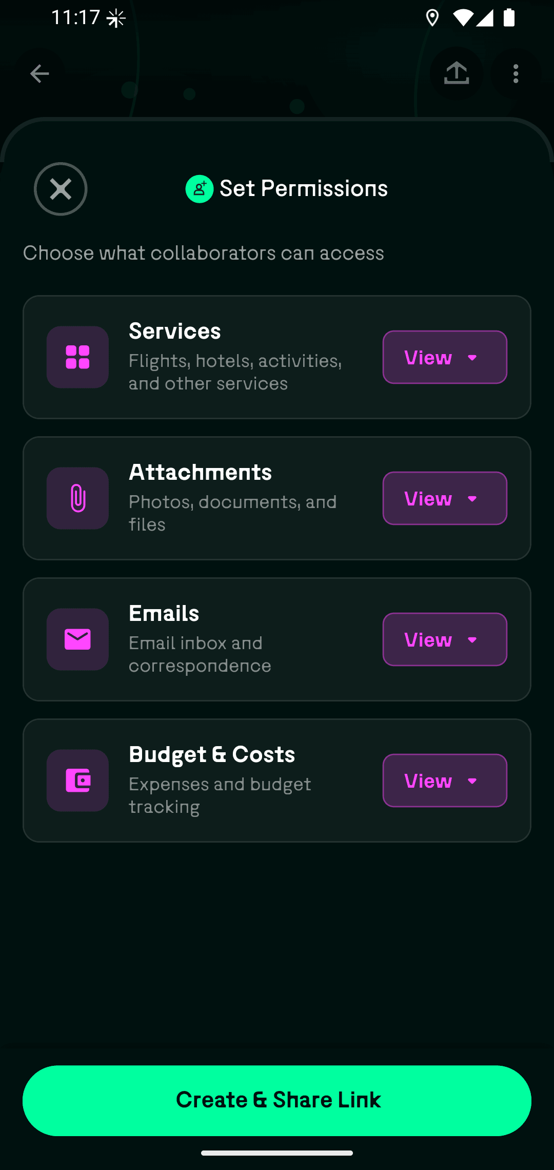This screenshot has width=554, height=1170.
Task: Tap the bottom home gesture bar
Action: [277, 1153]
